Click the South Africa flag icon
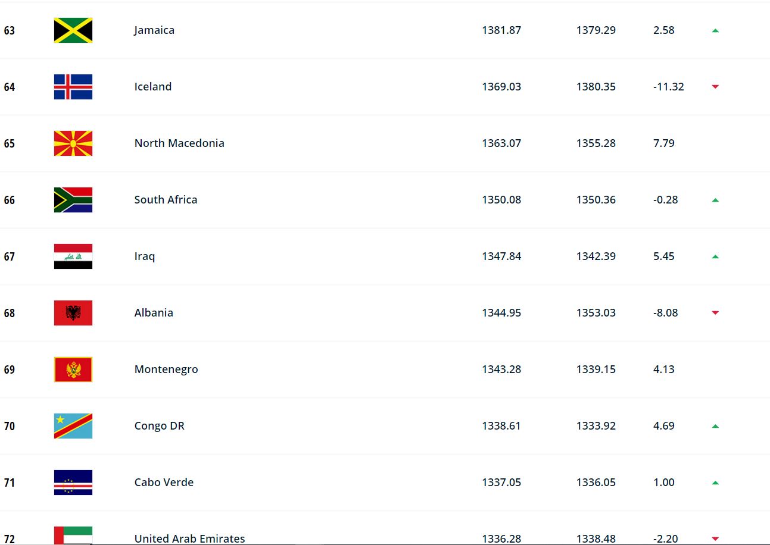Viewport: 770px width, 545px height. tap(73, 200)
